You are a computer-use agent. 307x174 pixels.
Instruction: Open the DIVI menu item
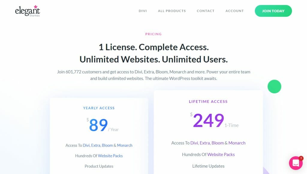pyautogui.click(x=143, y=11)
